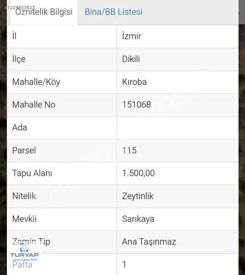245x275 pixels.
Task: Click the İl row label
Action: pos(14,36)
